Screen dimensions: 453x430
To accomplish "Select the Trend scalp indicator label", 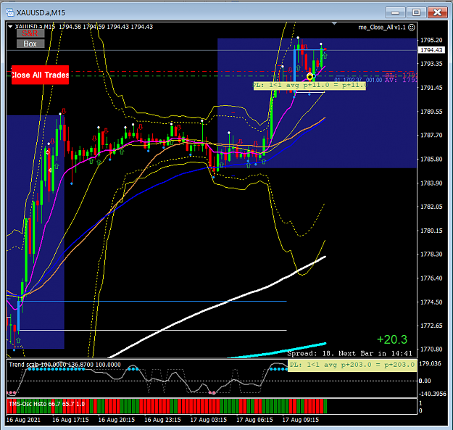I will (65, 365).
